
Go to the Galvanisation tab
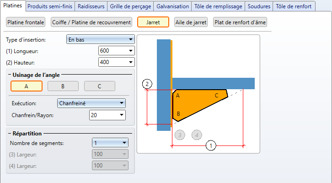pos(172,6)
